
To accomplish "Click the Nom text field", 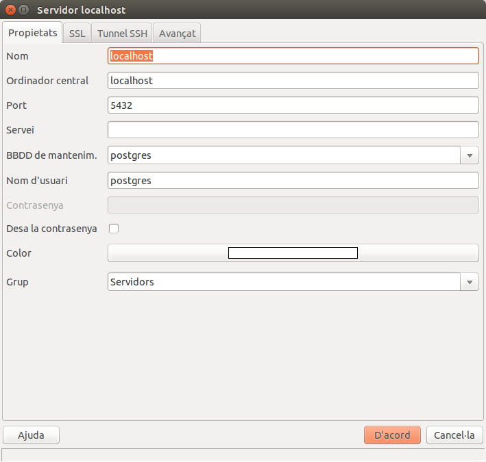I will click(293, 56).
